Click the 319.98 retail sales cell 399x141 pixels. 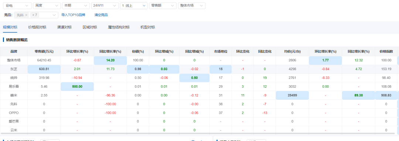click(x=44, y=78)
